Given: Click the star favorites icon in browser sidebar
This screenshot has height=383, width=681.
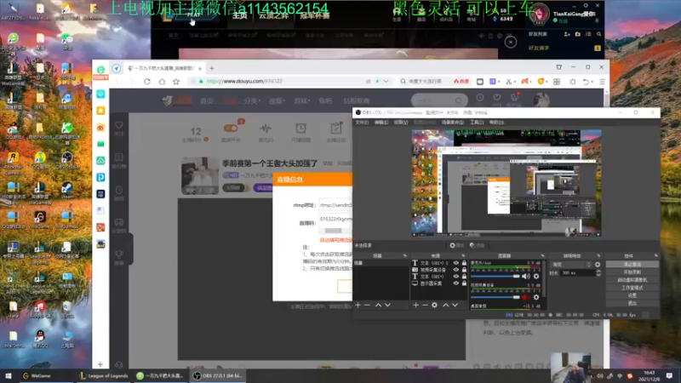Looking at the screenshot, I should click(100, 111).
